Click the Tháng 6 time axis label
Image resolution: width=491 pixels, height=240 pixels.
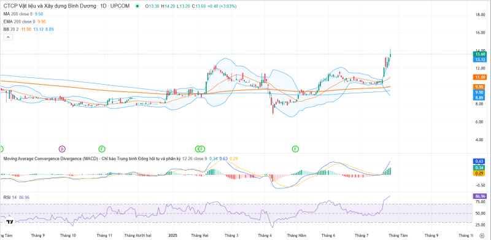(x=328, y=235)
